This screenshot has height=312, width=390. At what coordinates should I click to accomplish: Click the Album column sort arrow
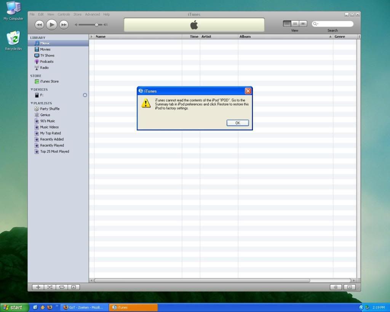click(x=330, y=37)
